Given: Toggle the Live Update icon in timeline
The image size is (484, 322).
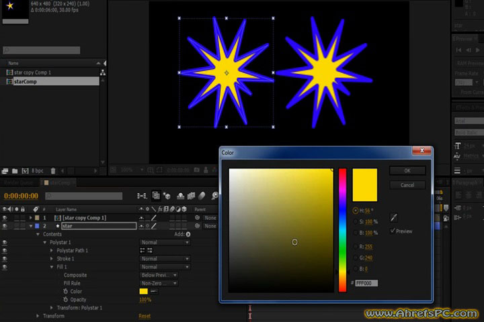Looking at the screenshot, I should 156,195.
